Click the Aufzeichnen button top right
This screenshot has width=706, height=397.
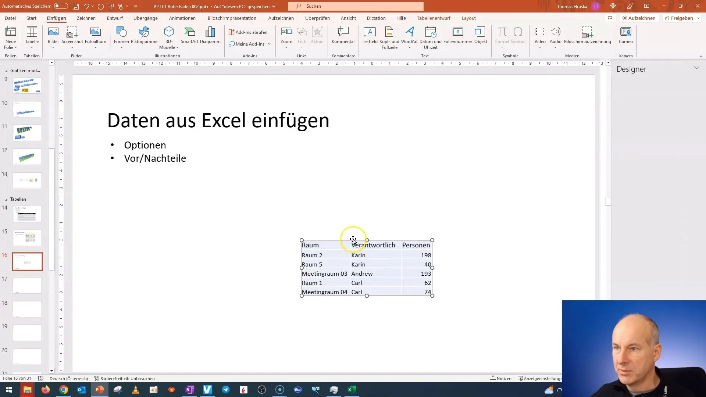(x=639, y=18)
